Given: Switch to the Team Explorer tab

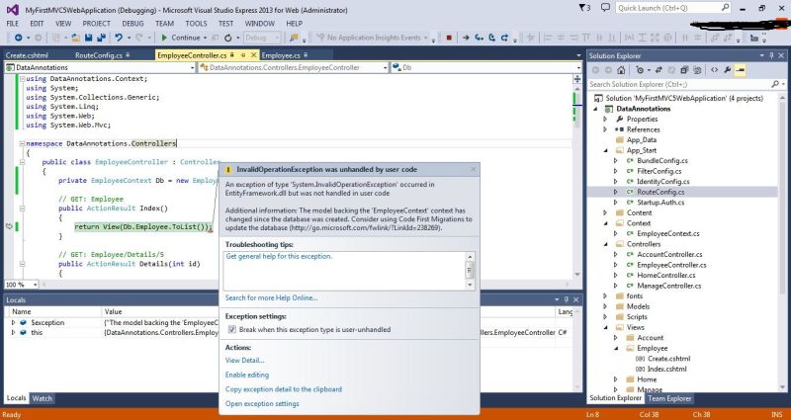Looking at the screenshot, I should point(669,398).
